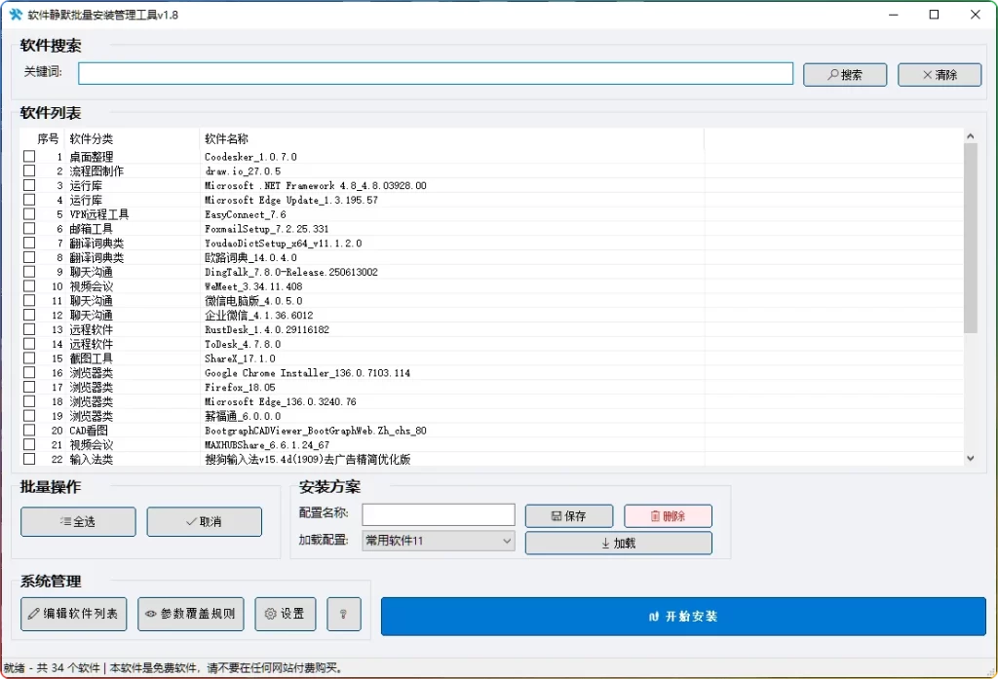Click the 清除 button to clear keywords
This screenshot has height=679, width=998.
point(939,74)
